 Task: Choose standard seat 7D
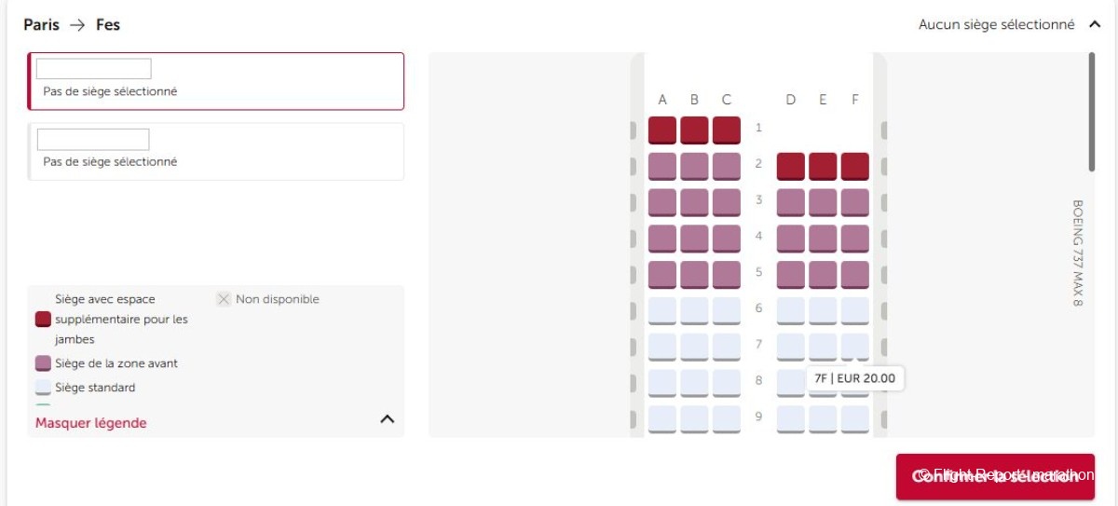(791, 347)
